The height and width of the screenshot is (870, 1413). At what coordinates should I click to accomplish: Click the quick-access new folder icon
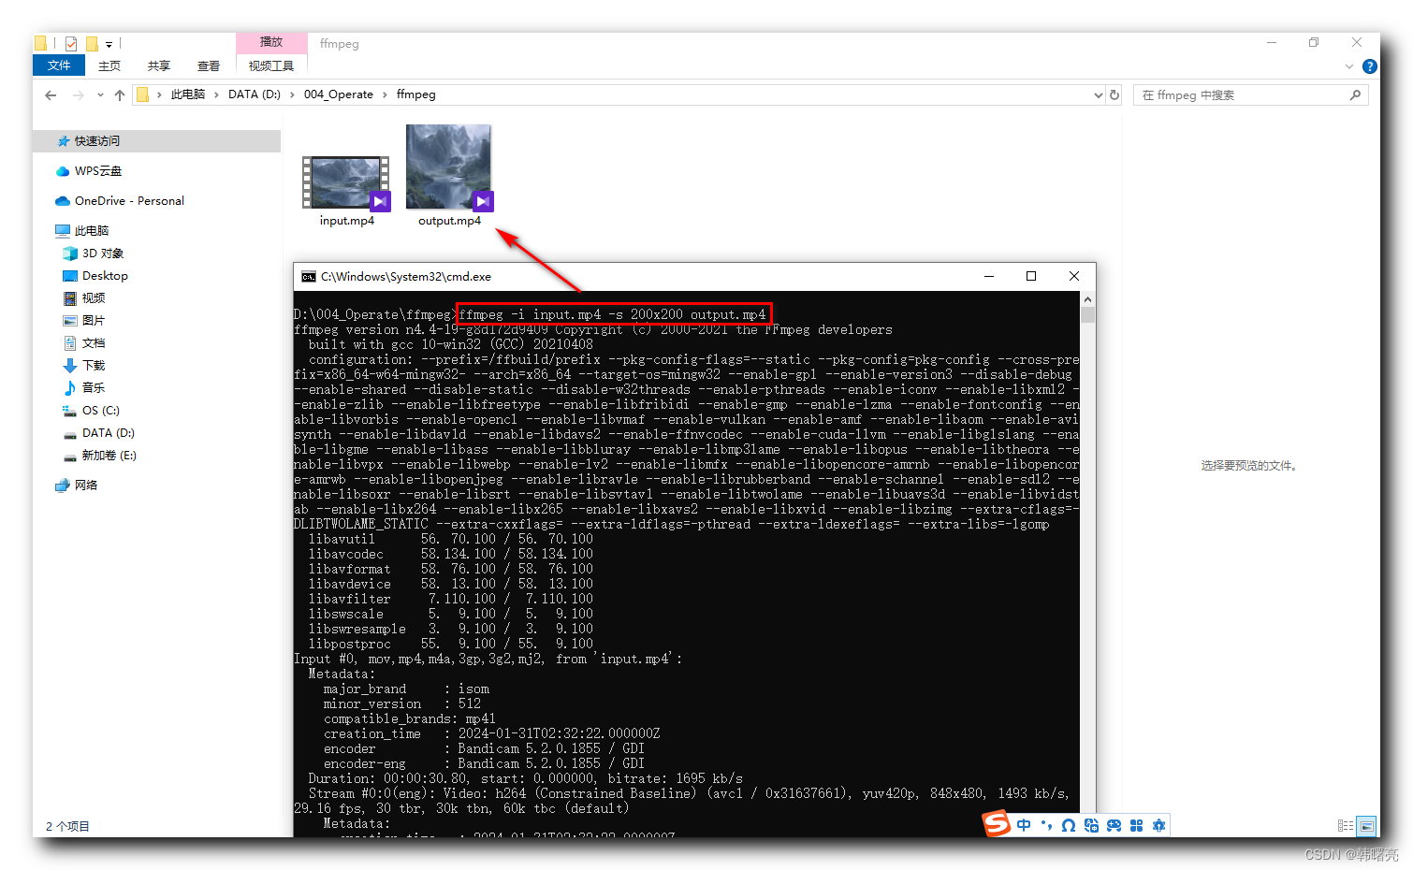[x=92, y=43]
